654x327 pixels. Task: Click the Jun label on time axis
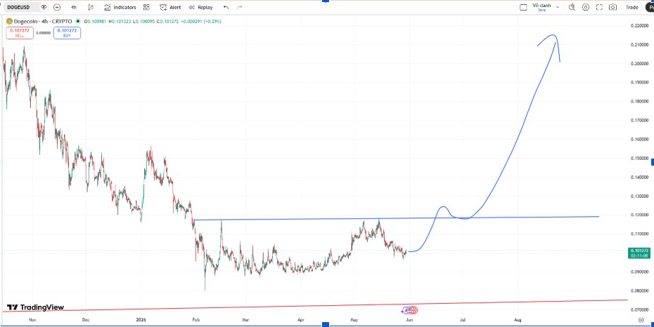click(x=409, y=320)
